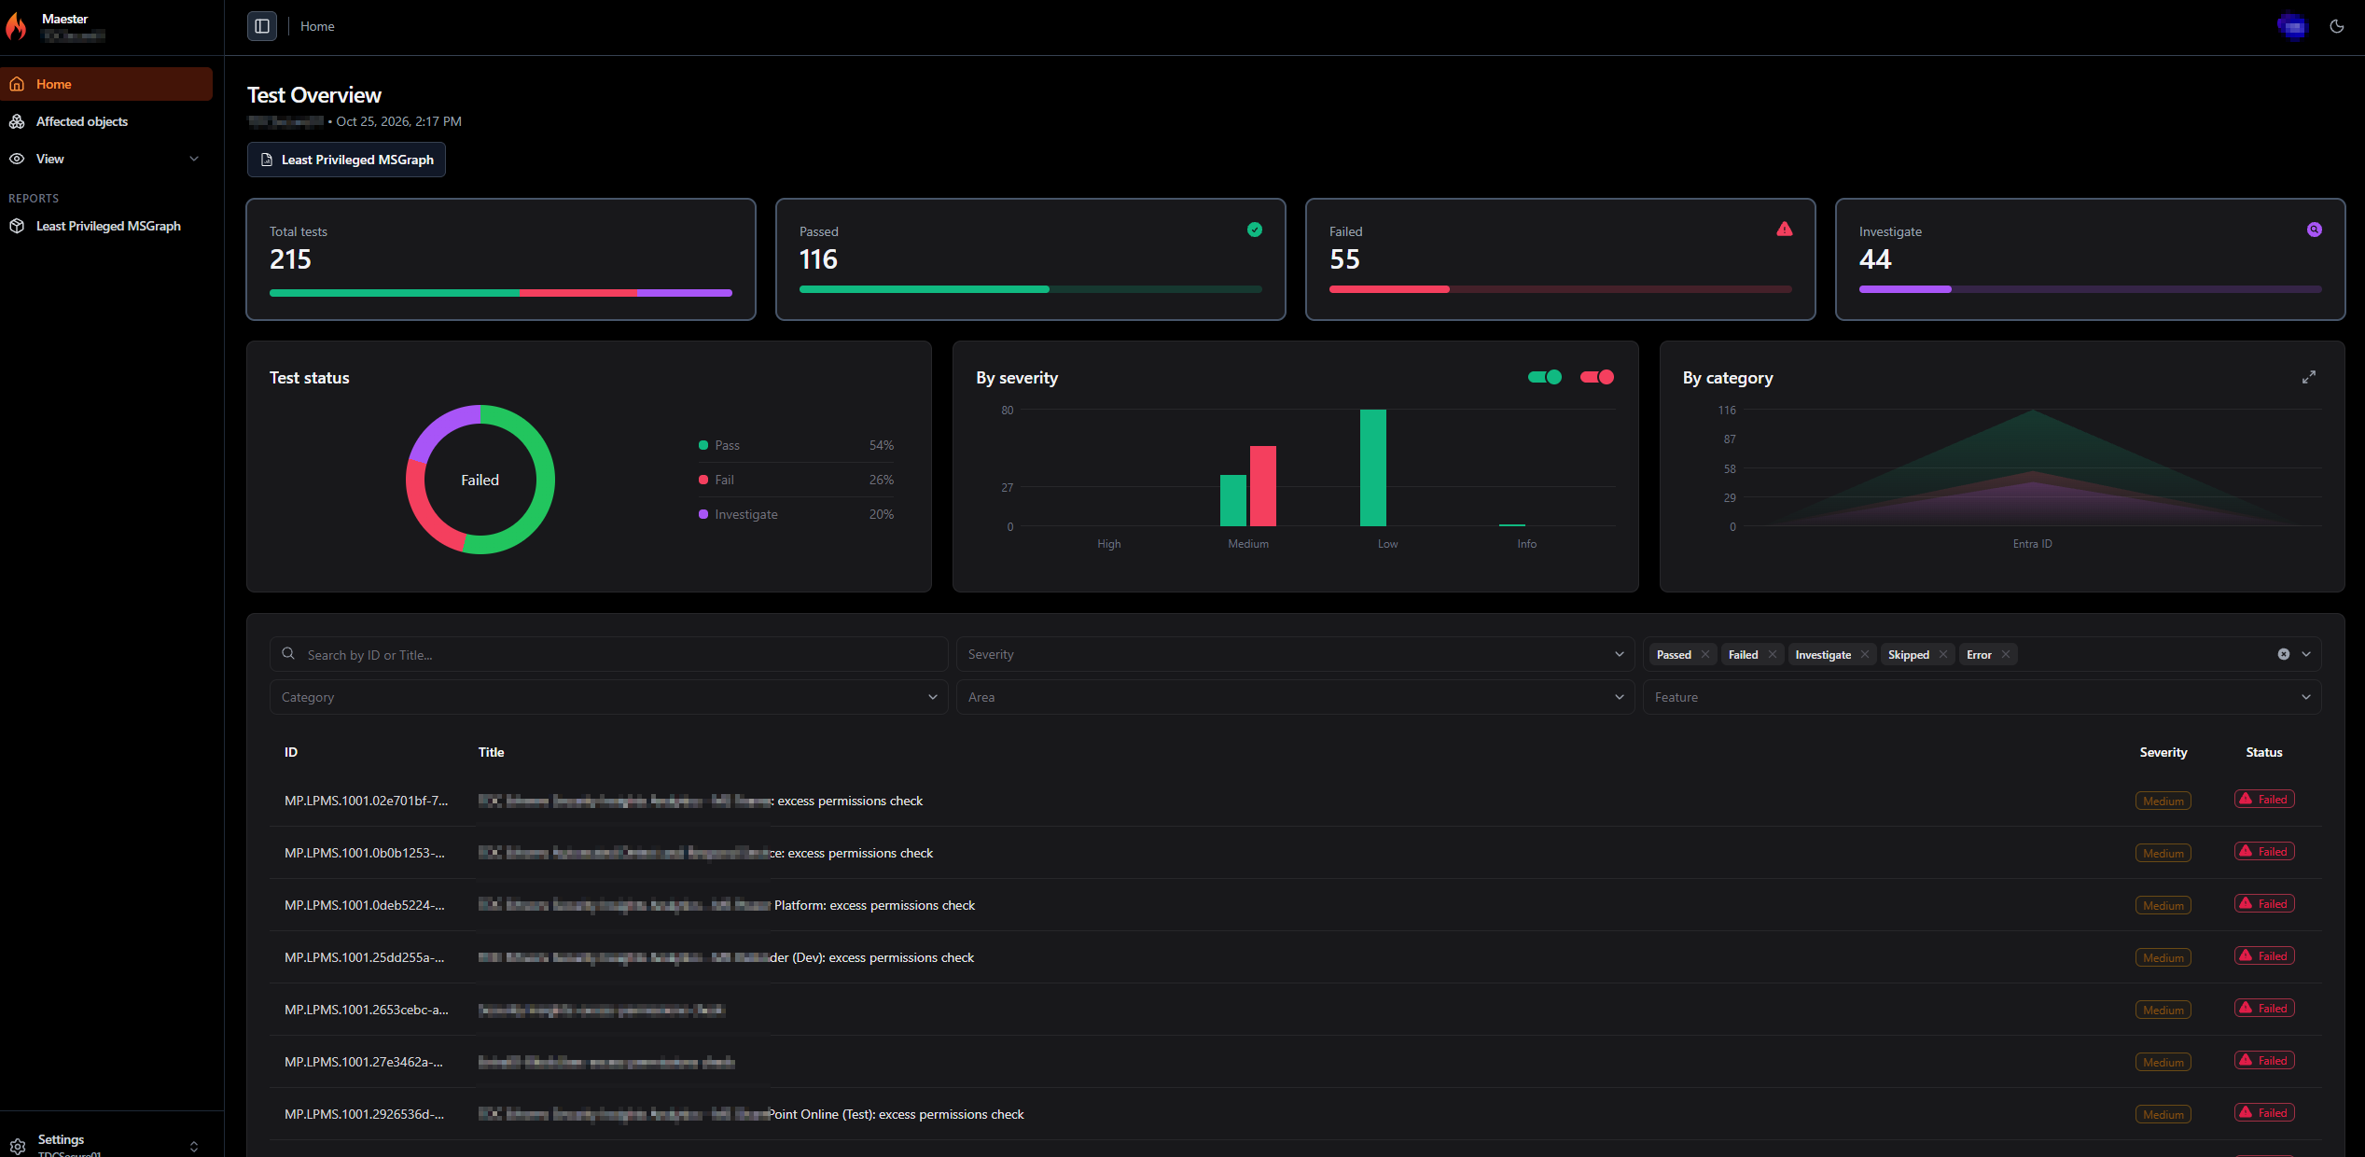Open the Category dropdown

(608, 697)
